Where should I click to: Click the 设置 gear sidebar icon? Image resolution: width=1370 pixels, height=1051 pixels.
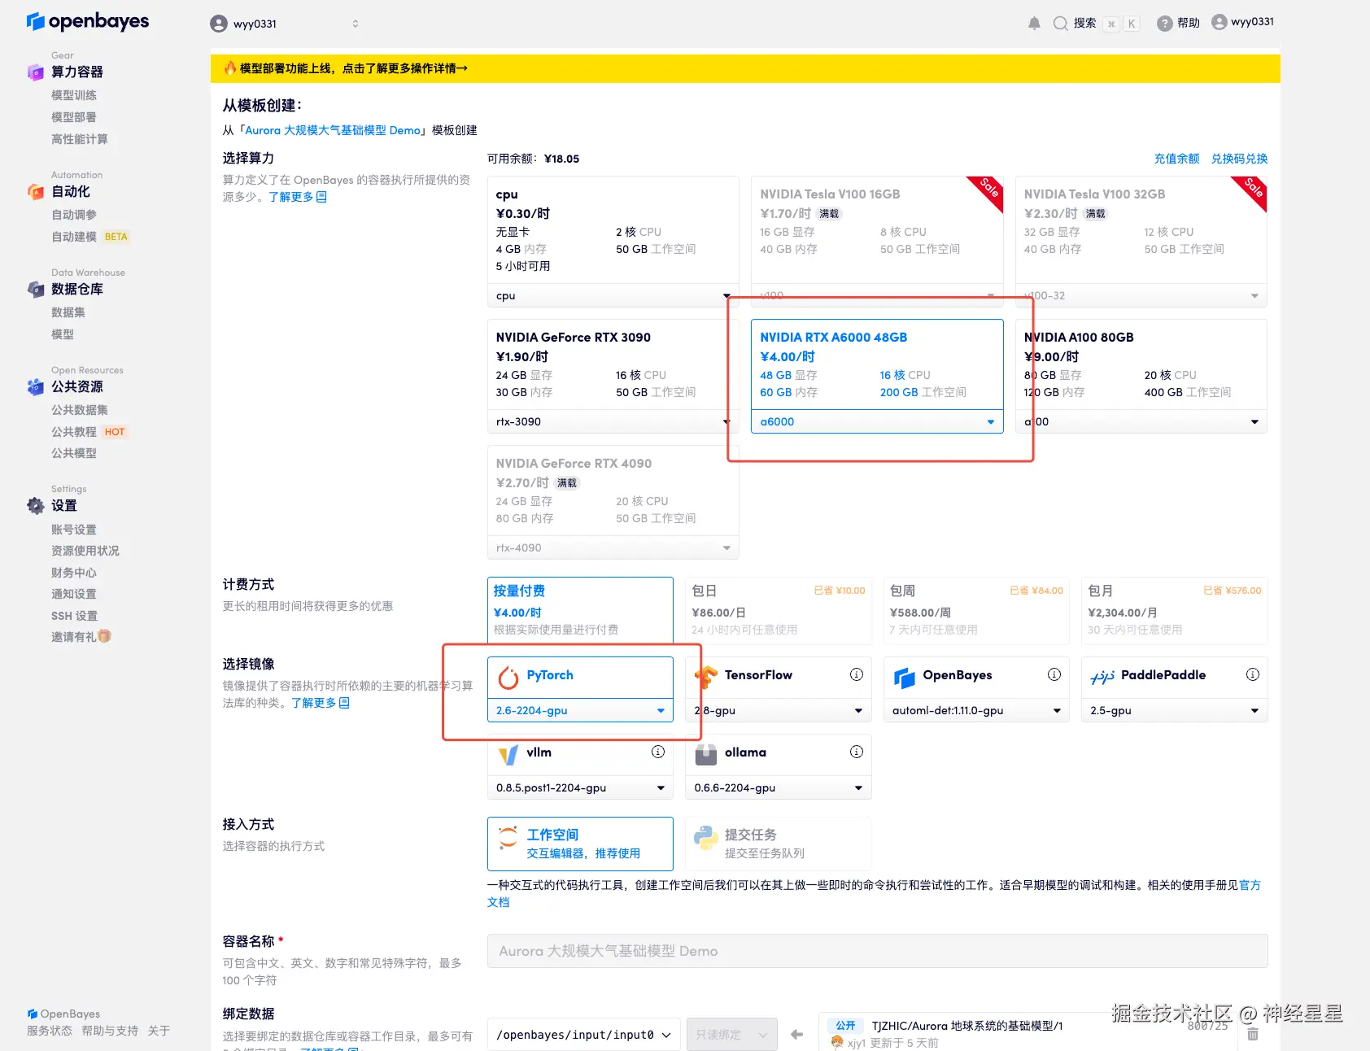click(x=36, y=506)
